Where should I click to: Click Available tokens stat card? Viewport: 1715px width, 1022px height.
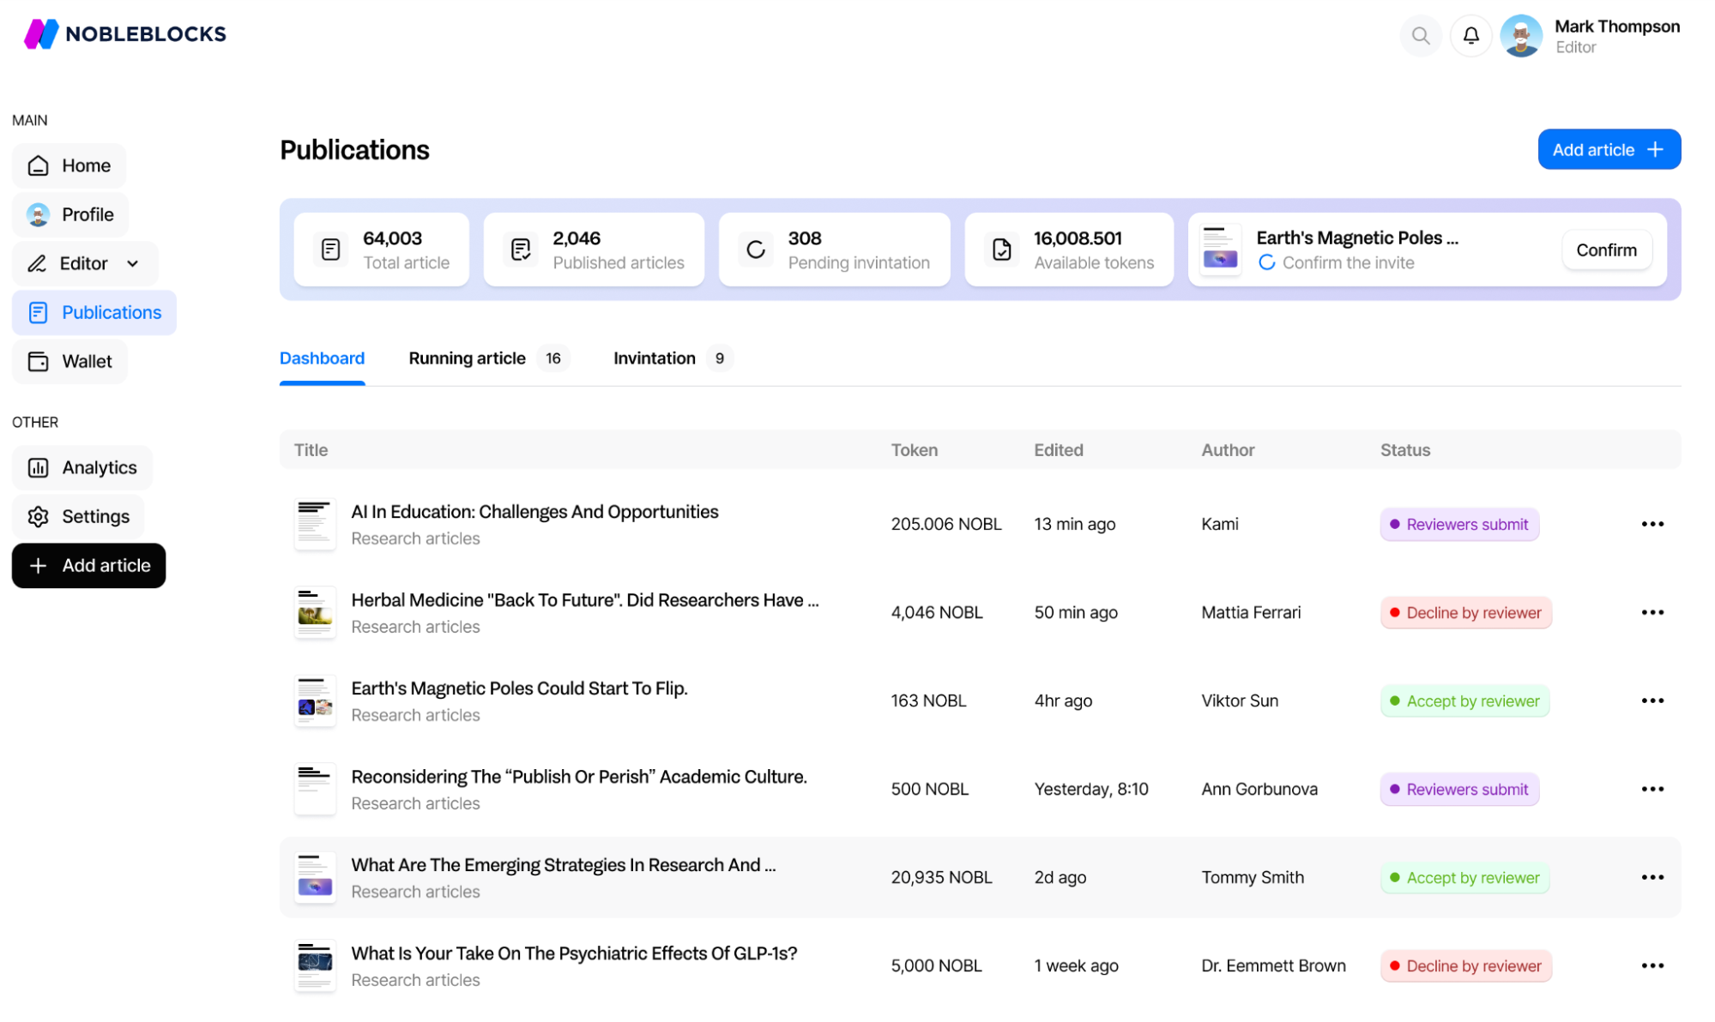(x=1070, y=249)
